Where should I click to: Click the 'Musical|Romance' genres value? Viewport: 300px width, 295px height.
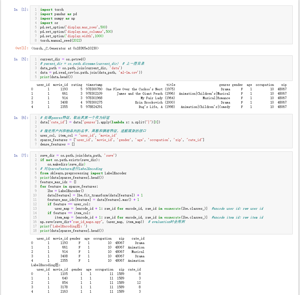216,98
